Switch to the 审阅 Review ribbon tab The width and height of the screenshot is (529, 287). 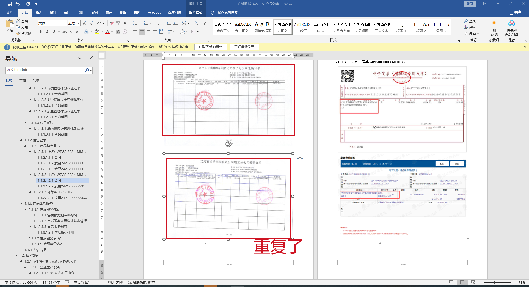tap(109, 13)
